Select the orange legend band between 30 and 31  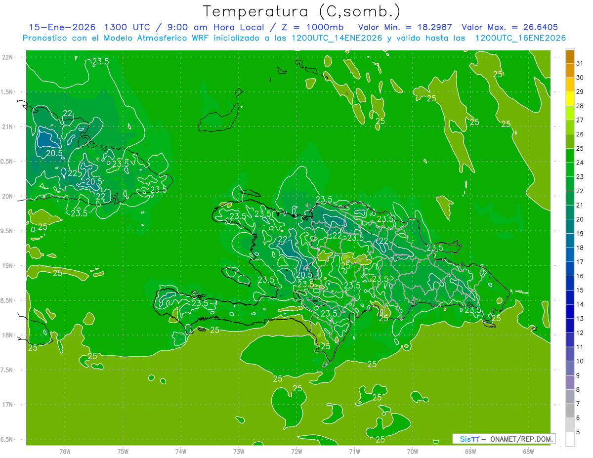tap(570, 71)
